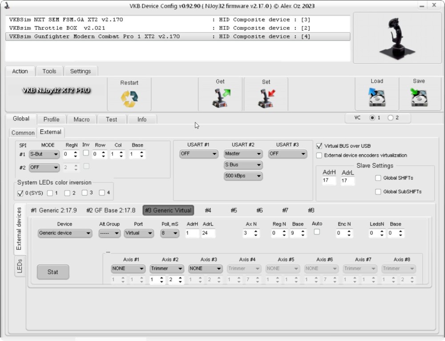
Task: Select VKBSim NXT SEM FSM.GA device row
Action: coord(178,20)
